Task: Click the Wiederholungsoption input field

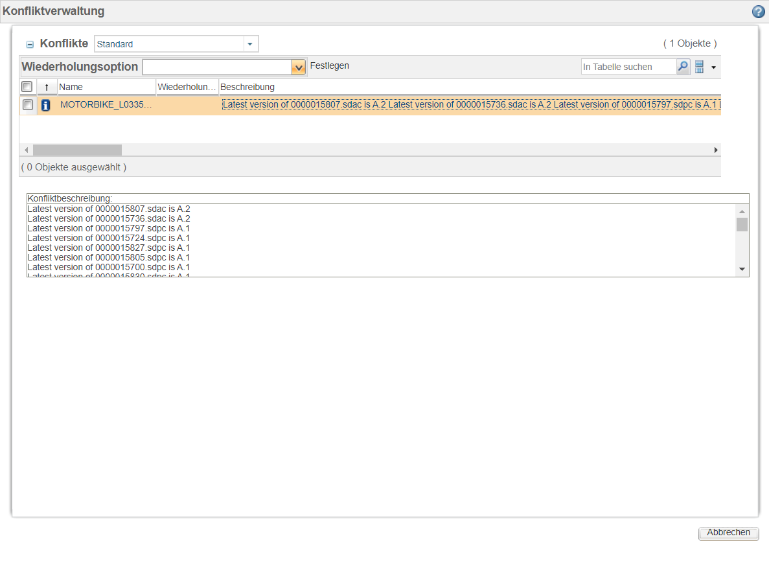Action: click(x=217, y=67)
